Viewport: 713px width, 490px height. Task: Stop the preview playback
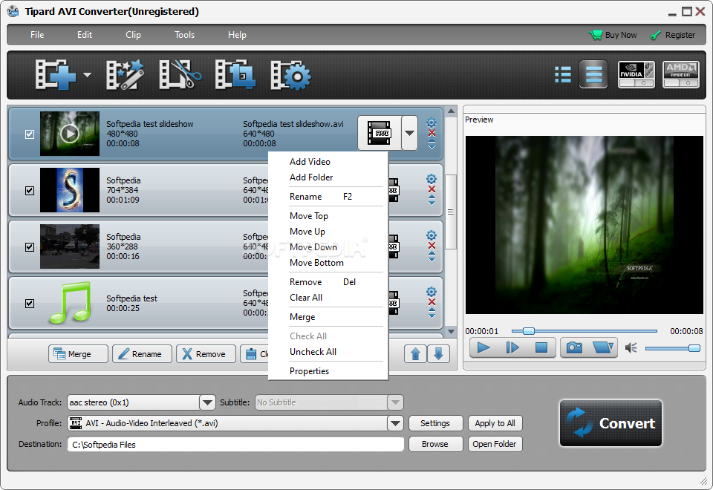pyautogui.click(x=541, y=347)
